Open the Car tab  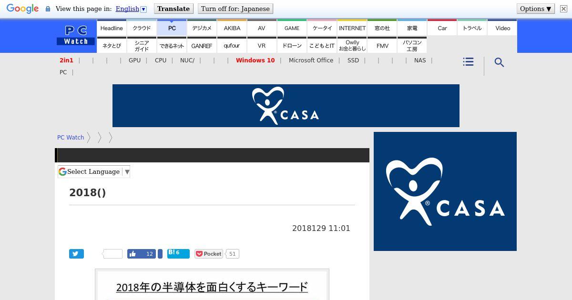tap(442, 28)
